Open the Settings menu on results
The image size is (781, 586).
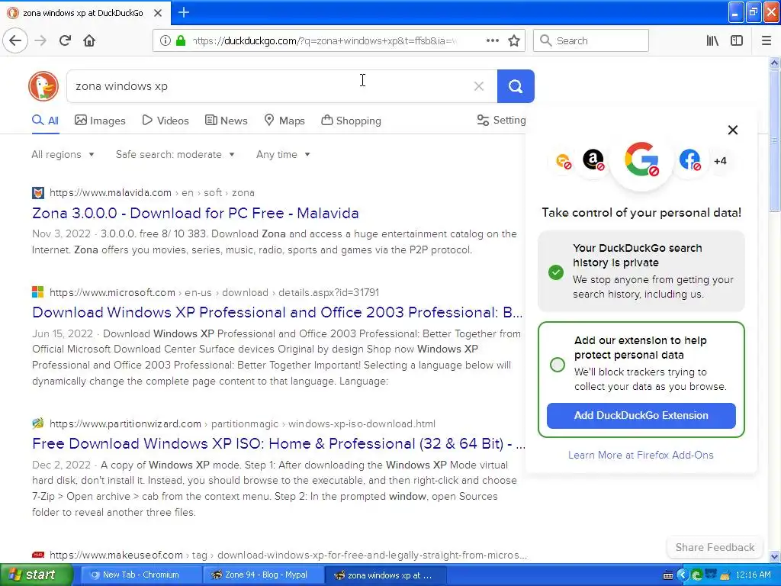coord(502,120)
